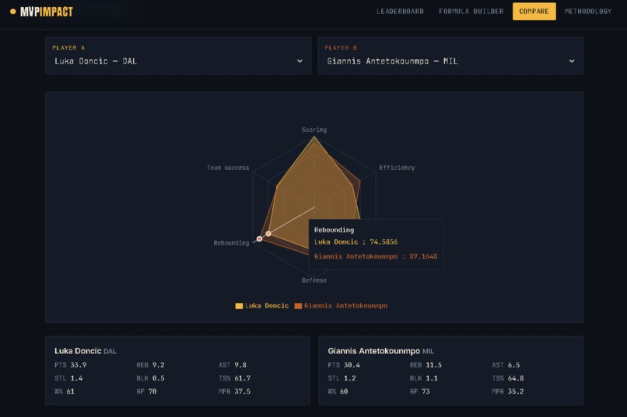Click Giannis's REB 11.5 stat

(426, 365)
